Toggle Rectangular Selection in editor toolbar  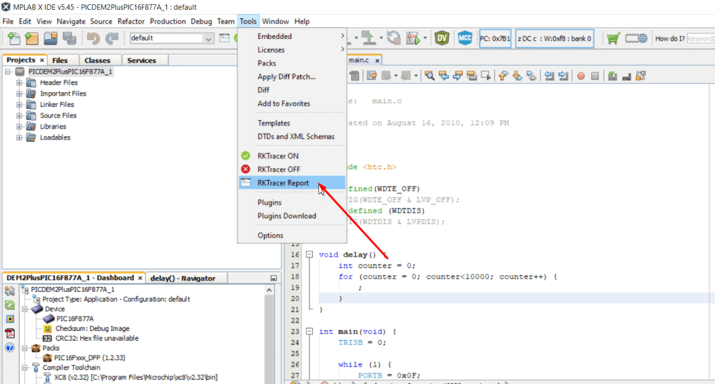[x=486, y=75]
